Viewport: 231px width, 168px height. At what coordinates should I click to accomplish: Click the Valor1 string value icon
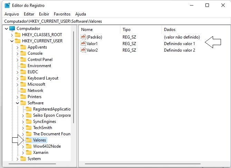(x=83, y=44)
